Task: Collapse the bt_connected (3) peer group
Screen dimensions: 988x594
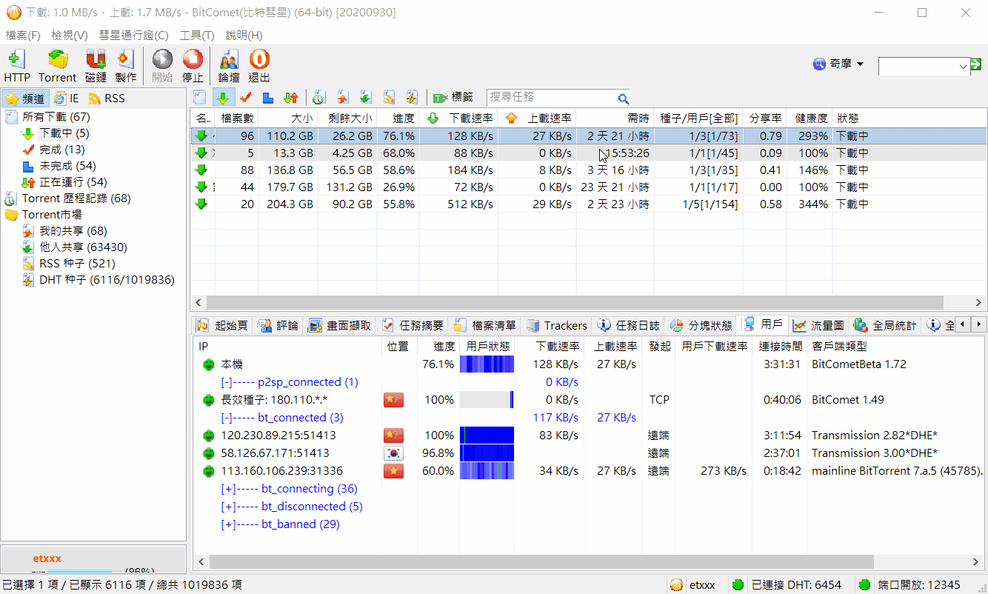Action: (228, 418)
